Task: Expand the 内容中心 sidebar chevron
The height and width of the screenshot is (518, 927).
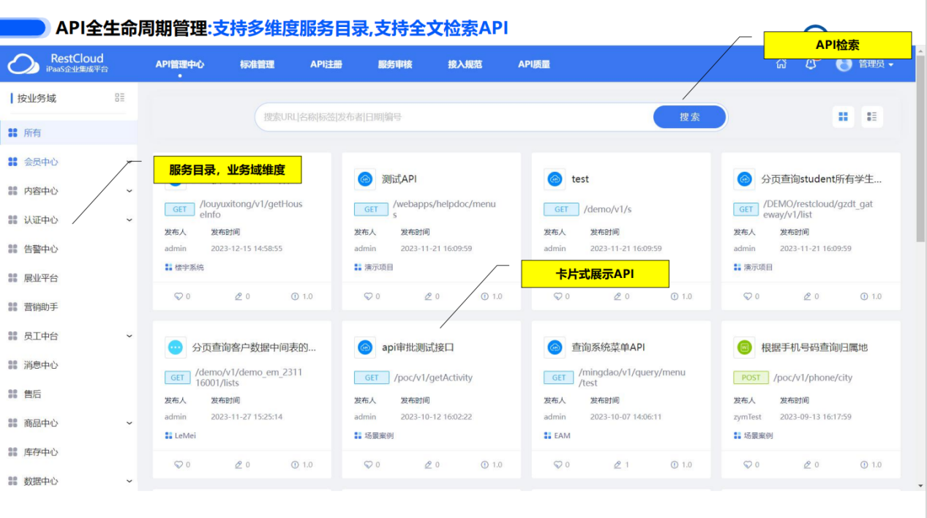Action: [130, 191]
